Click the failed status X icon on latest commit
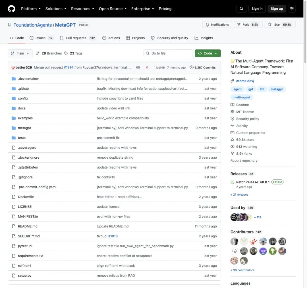Image resolution: width=307 pixels, height=288 pixels. 147,67
